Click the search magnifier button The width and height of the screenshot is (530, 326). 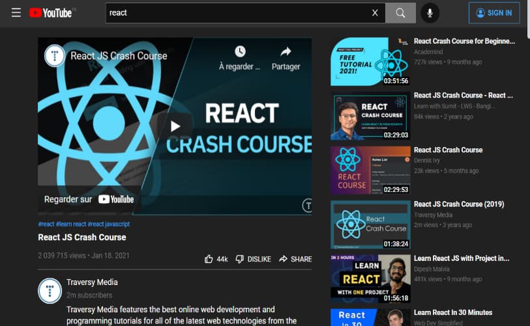[400, 13]
